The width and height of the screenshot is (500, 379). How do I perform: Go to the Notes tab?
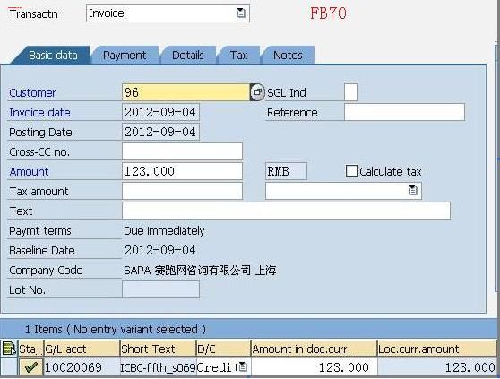pyautogui.click(x=288, y=56)
